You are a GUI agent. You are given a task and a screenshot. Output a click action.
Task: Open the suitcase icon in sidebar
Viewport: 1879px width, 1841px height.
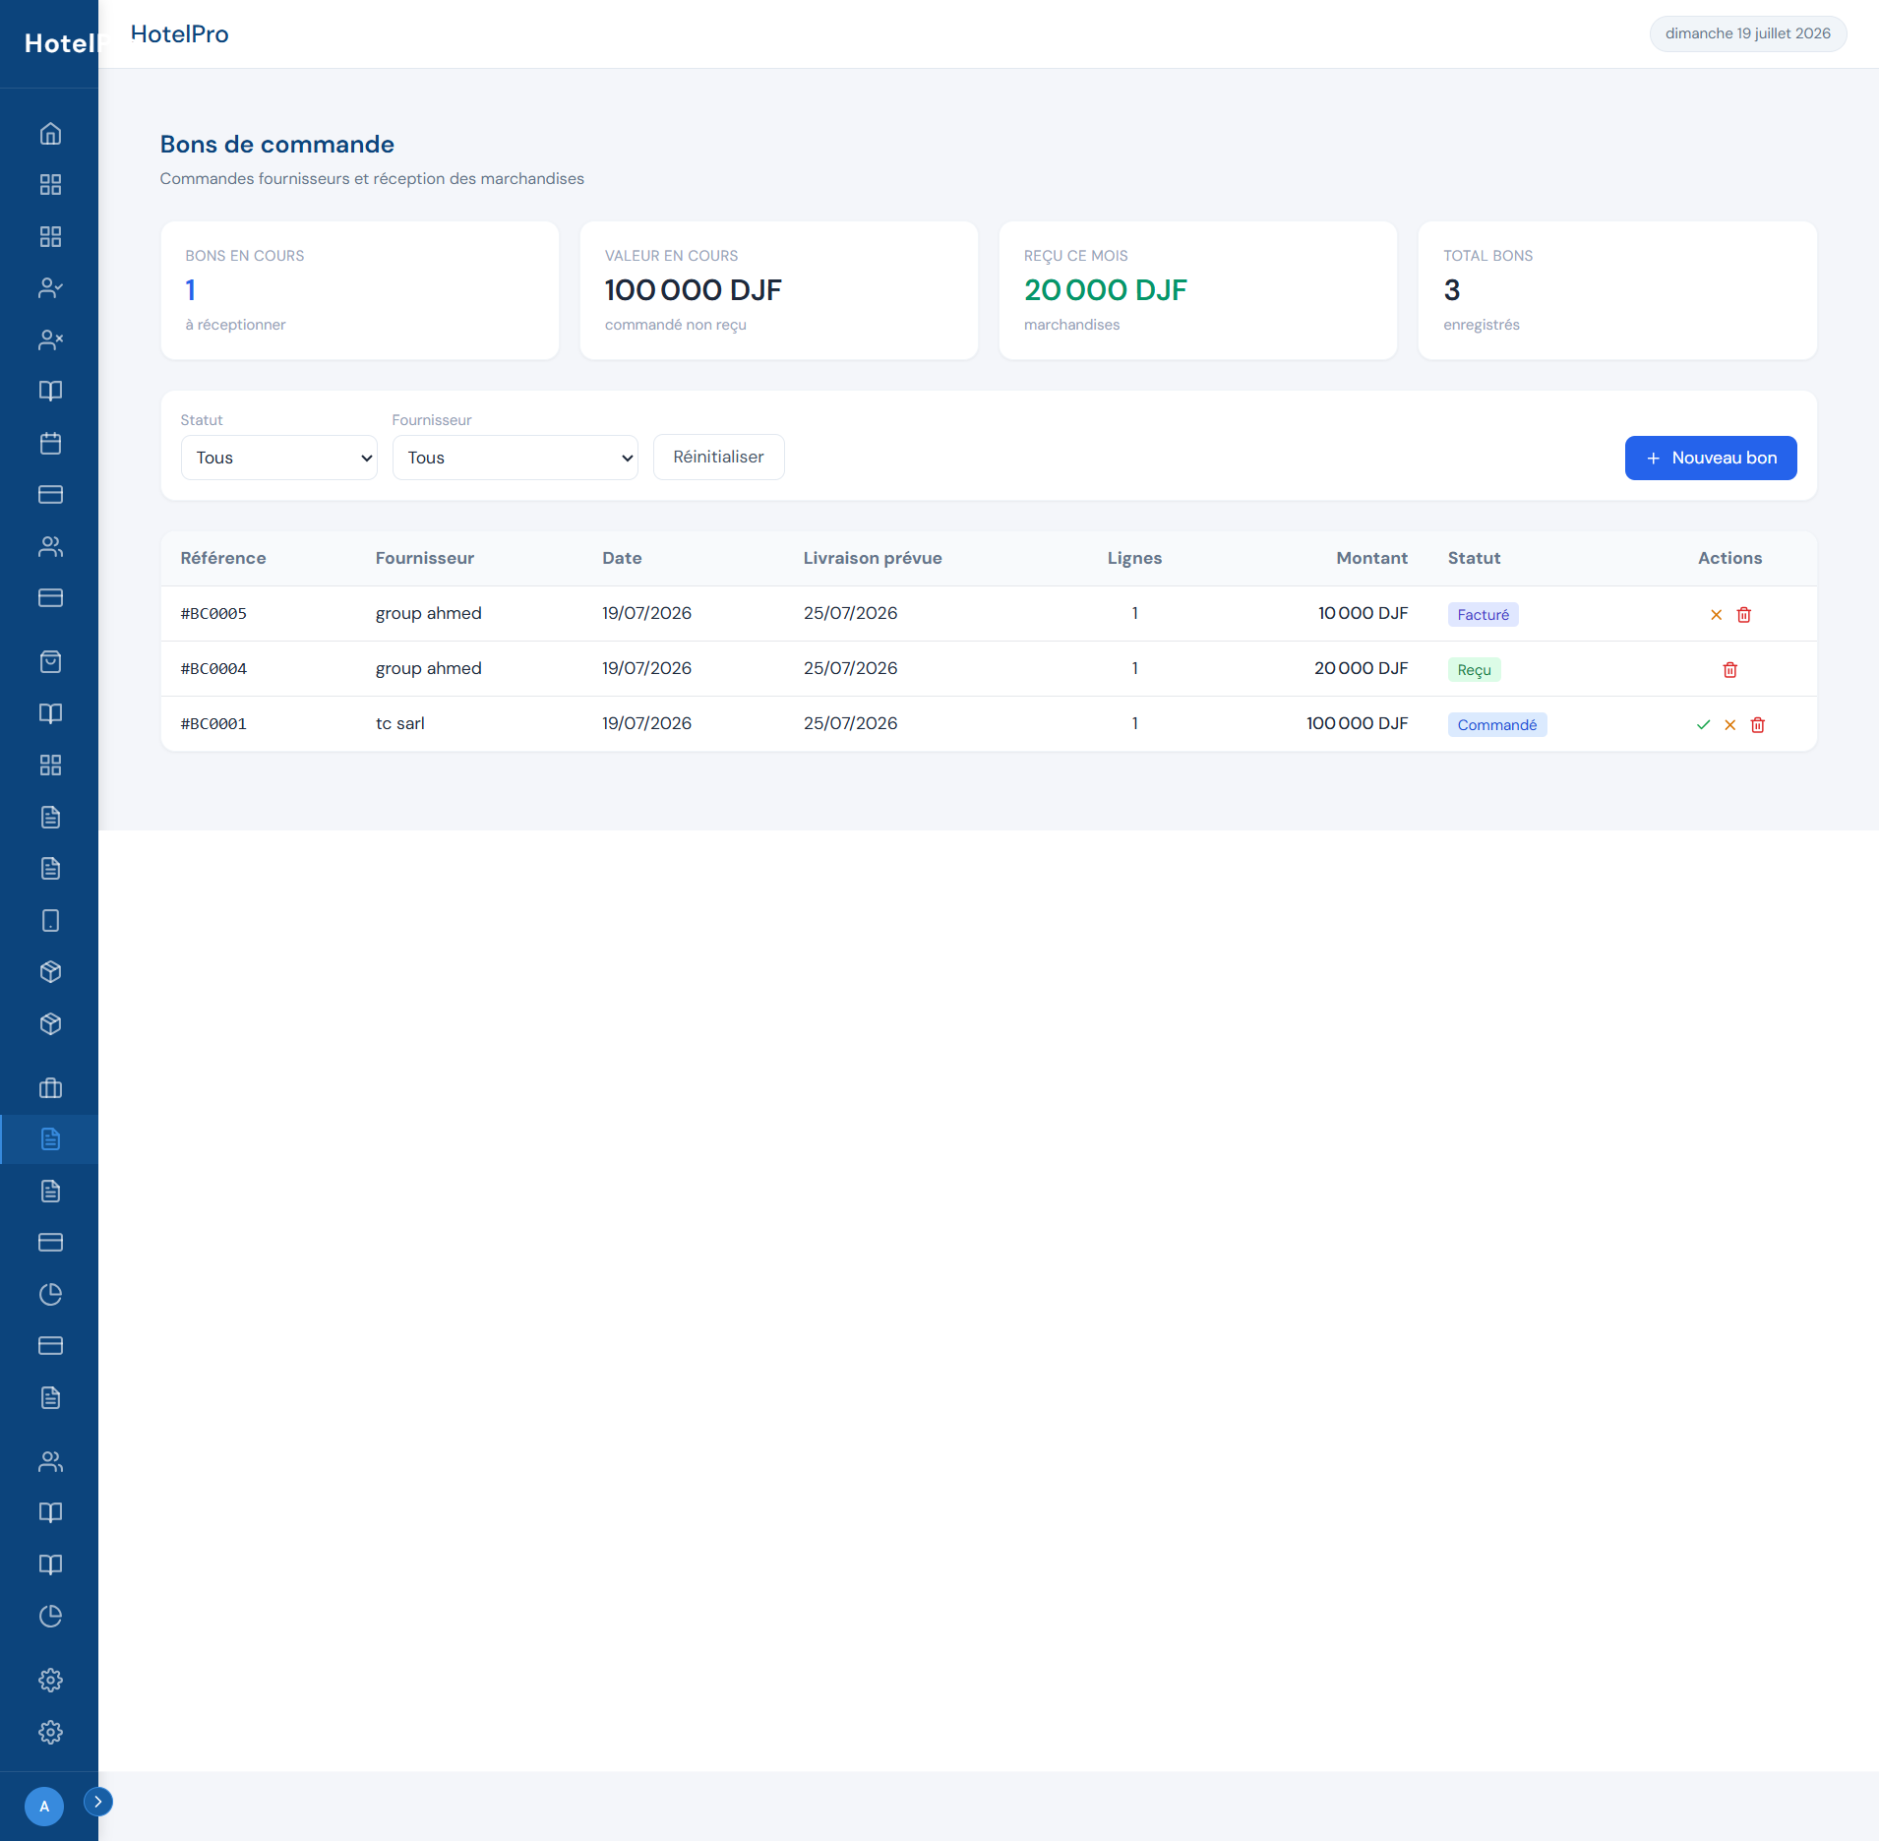[50, 1088]
